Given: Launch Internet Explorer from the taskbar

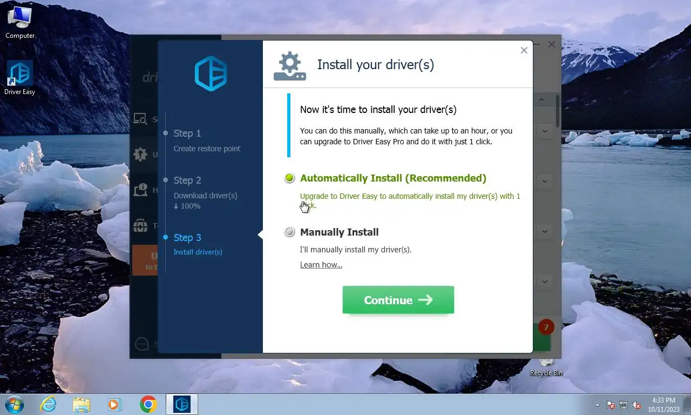Looking at the screenshot, I should [x=49, y=404].
